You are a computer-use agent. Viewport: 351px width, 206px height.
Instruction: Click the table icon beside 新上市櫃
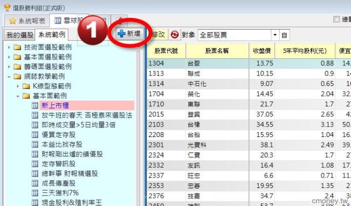tap(35, 105)
